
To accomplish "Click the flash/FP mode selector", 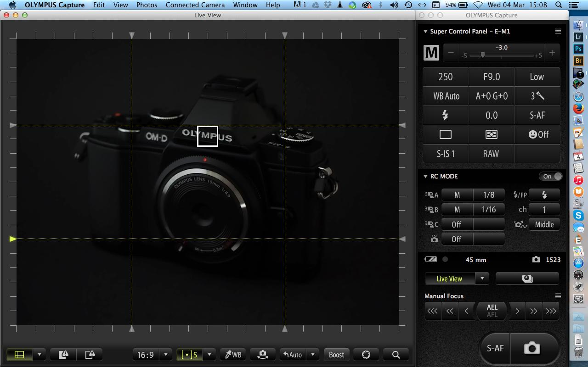I will coord(544,195).
